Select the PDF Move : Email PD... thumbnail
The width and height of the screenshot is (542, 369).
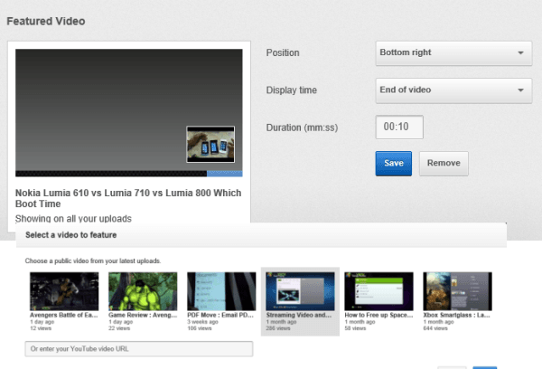pyautogui.click(x=221, y=291)
